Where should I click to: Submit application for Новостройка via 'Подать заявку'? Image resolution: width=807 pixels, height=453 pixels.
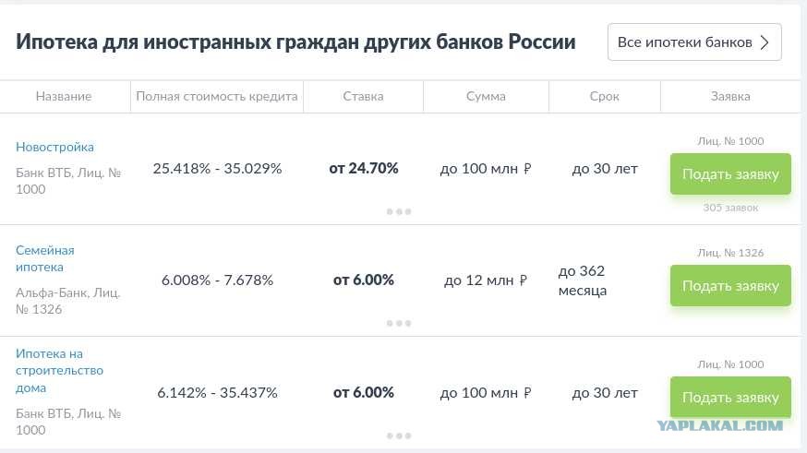pos(730,174)
